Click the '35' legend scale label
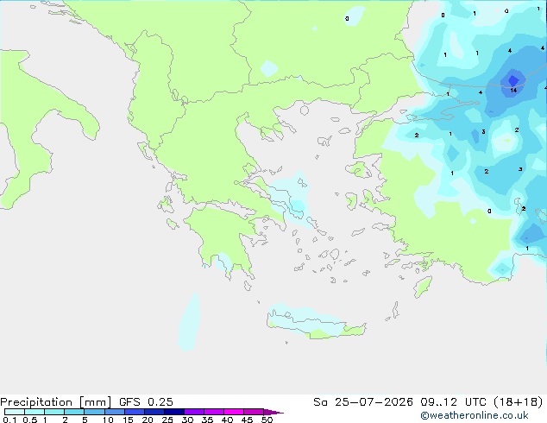 [x=207, y=420]
